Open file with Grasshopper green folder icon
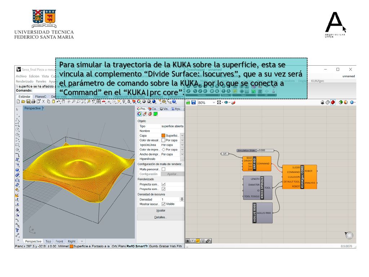 pos(188,102)
